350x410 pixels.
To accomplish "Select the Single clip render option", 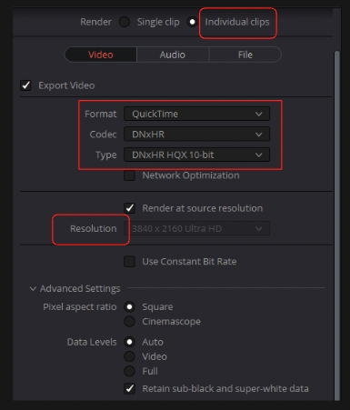I will (x=125, y=22).
